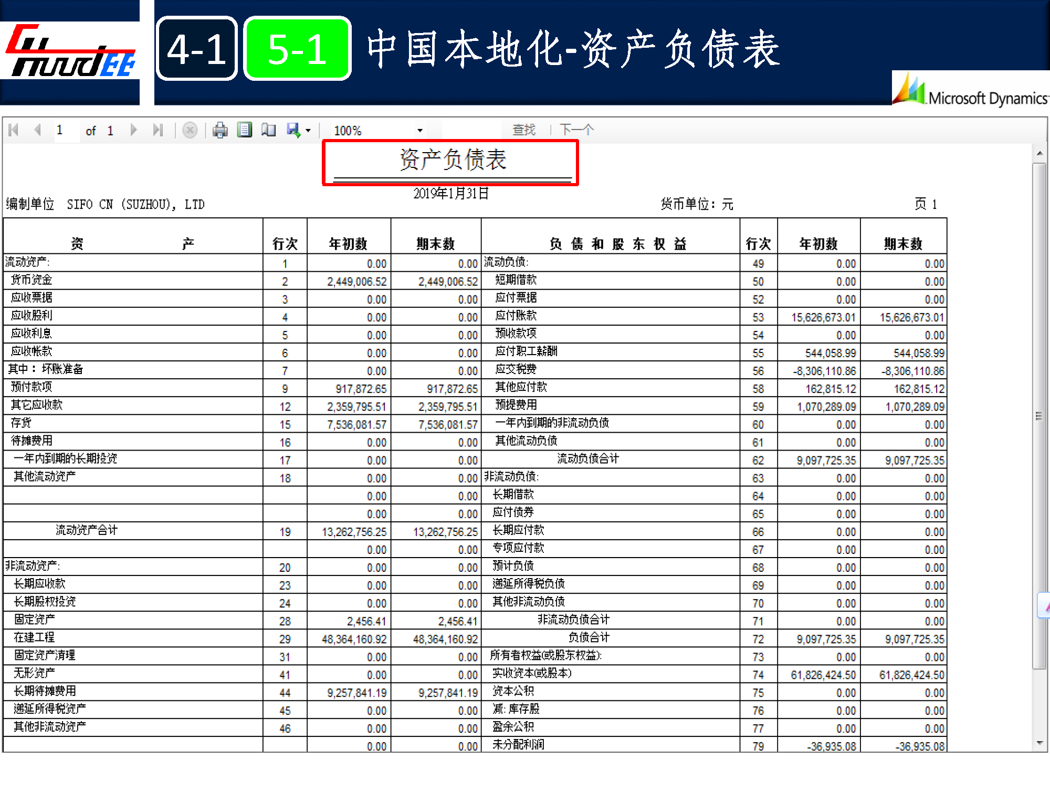Click the next page arrow
Viewport: 1050px width, 791px height.
coord(133,130)
